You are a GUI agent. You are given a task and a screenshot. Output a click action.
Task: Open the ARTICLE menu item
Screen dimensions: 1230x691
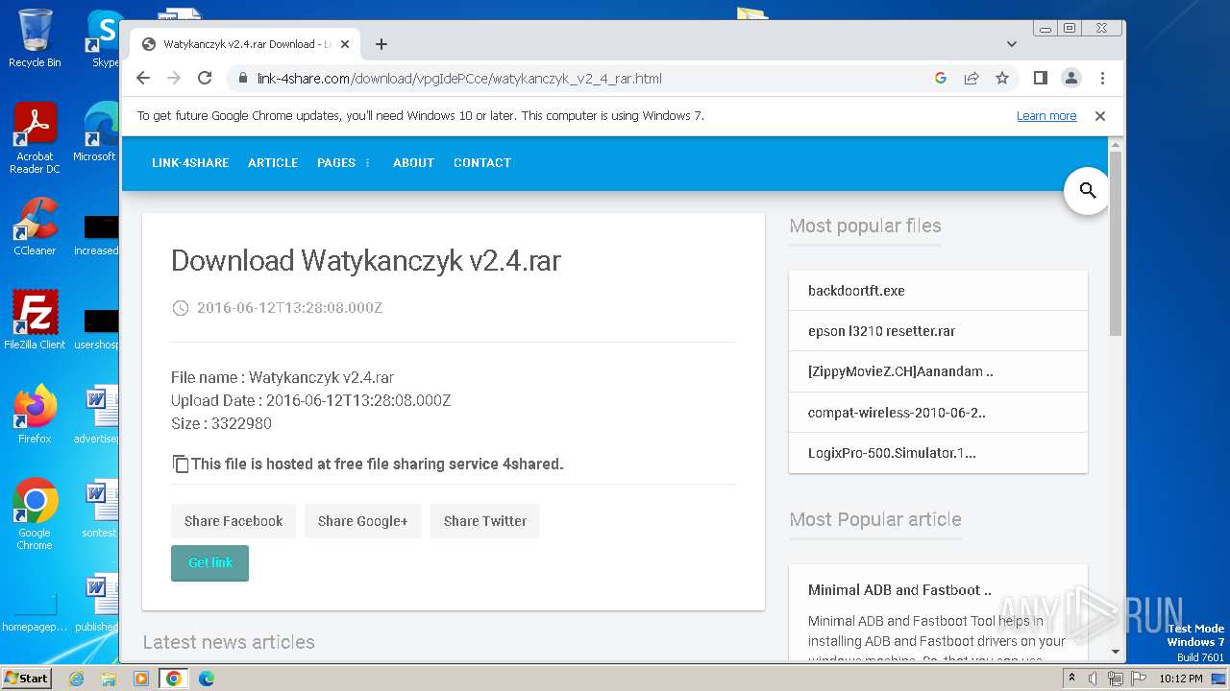273,163
